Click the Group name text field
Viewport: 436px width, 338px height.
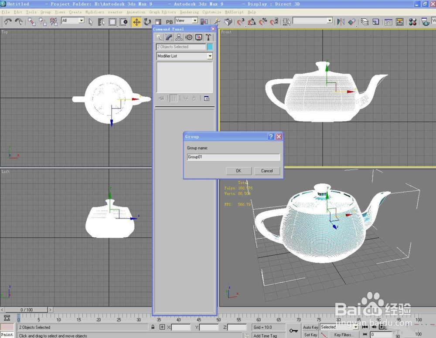click(233, 157)
